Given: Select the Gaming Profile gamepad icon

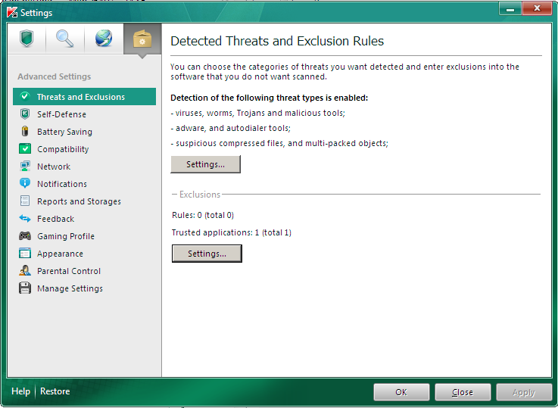Looking at the screenshot, I should (25, 236).
